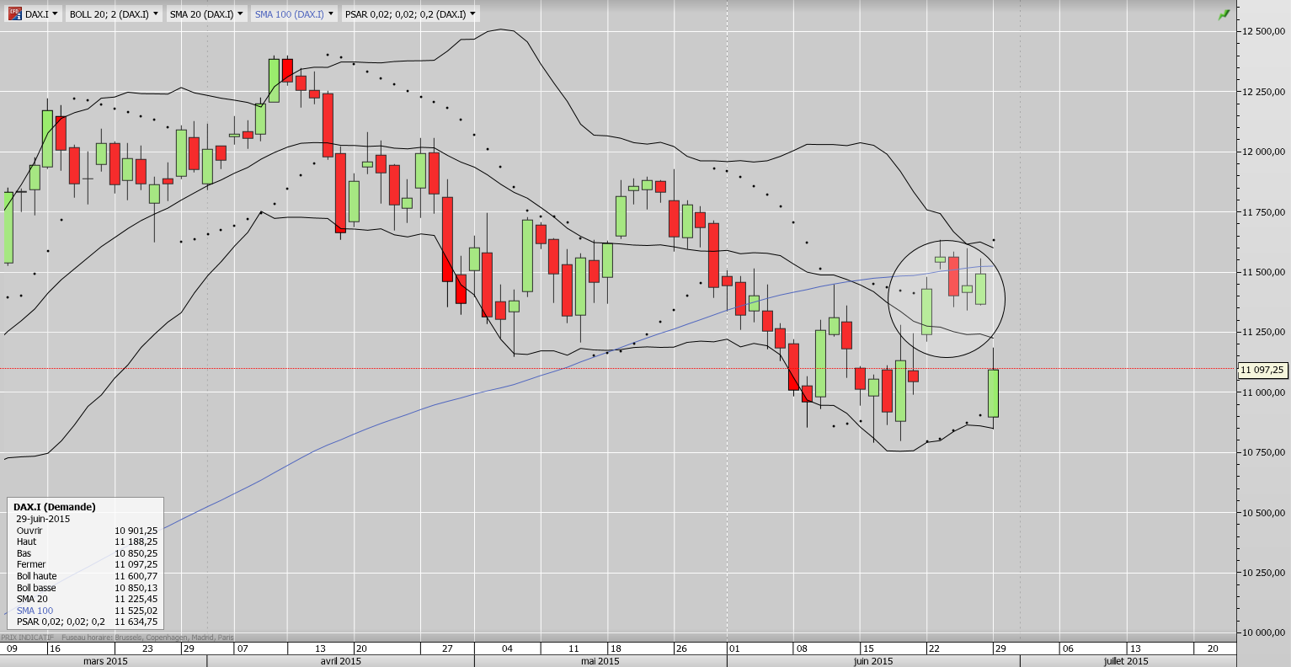Select the PSAR label in the info box
The image size is (1291, 667).
pyautogui.click(x=61, y=622)
